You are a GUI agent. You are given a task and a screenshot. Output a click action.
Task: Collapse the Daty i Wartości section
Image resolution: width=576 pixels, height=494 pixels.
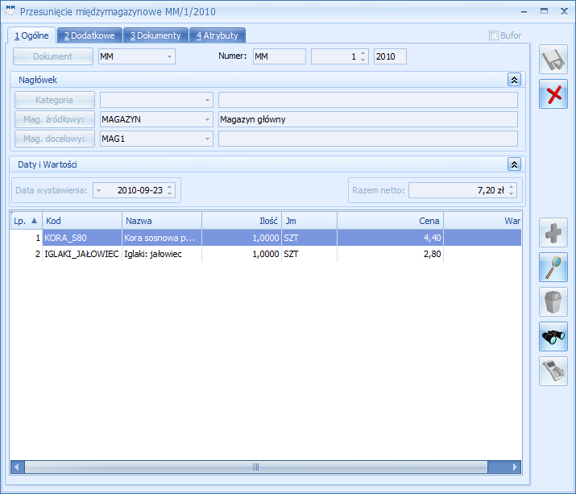click(x=514, y=164)
